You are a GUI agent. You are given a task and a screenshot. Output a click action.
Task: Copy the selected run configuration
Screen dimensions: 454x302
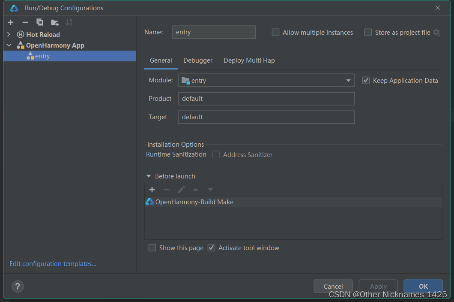coord(40,22)
